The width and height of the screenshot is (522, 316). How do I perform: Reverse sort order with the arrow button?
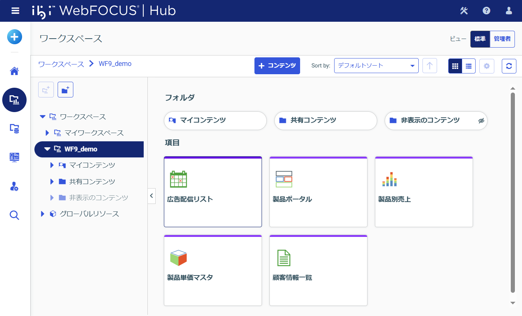(x=430, y=66)
